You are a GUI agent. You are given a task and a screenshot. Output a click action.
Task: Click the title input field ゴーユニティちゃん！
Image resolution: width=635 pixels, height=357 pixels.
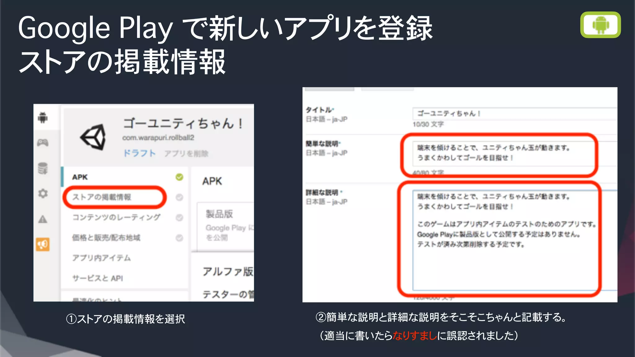click(x=515, y=114)
